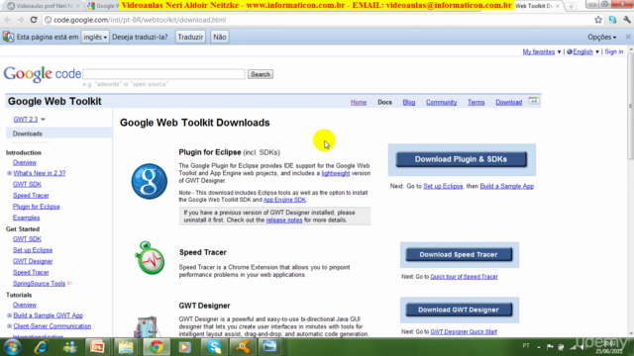Viewport: 634px width, 356px height.
Task: Open Skype from the taskbar
Action: [x=214, y=347]
